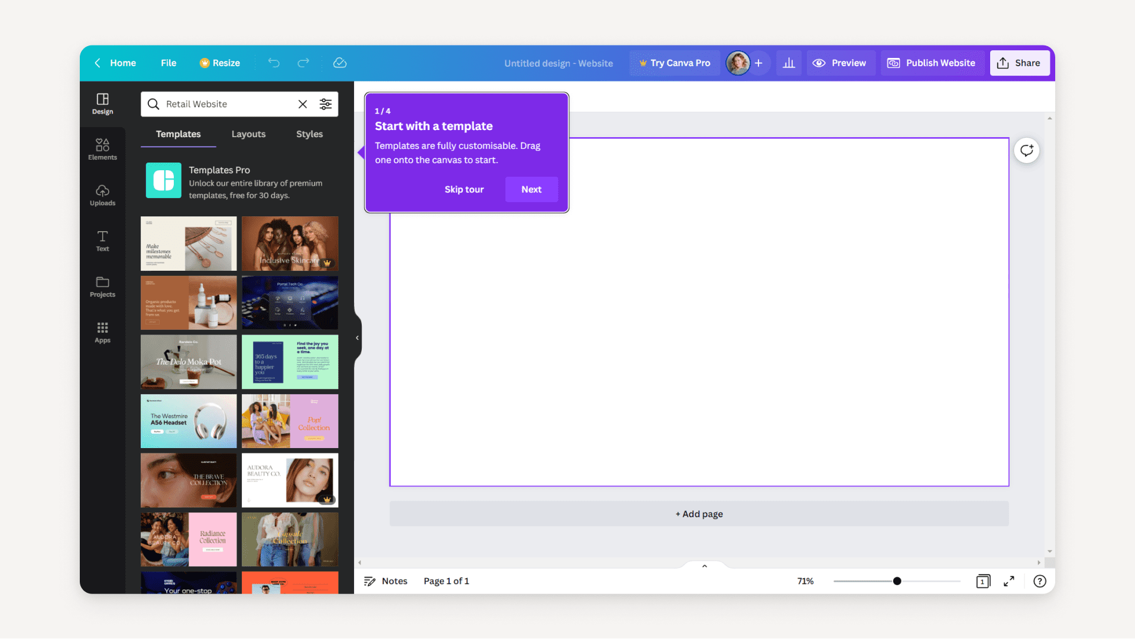This screenshot has height=639, width=1135.
Task: Open the File menu
Action: 168,63
